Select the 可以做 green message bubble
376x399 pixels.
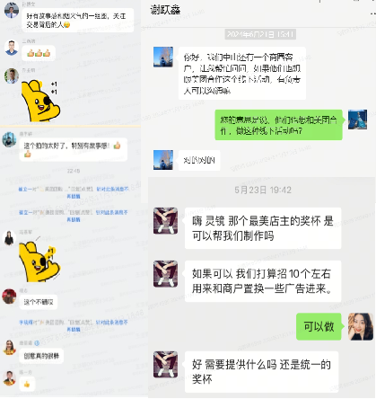(319, 326)
